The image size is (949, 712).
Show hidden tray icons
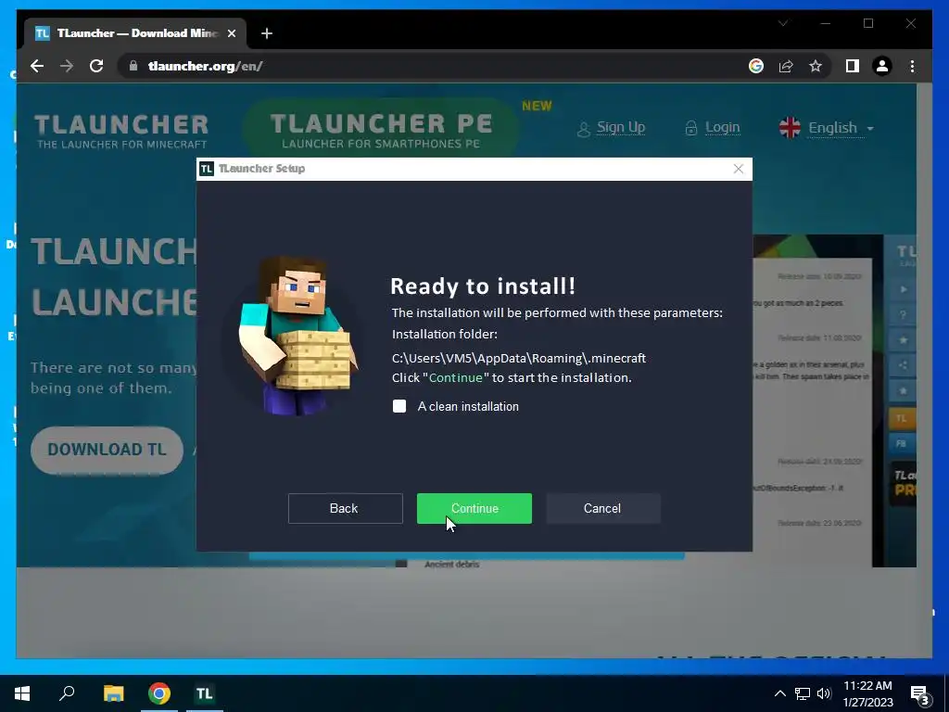pos(780,693)
